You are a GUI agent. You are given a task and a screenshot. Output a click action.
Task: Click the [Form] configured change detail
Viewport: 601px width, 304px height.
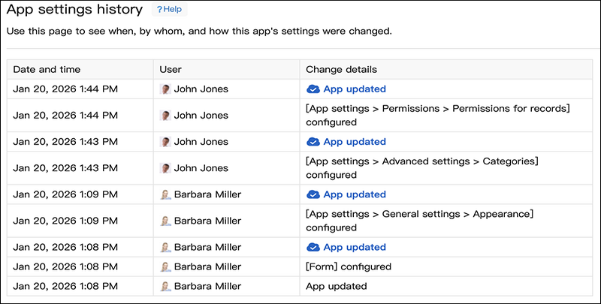click(x=349, y=266)
